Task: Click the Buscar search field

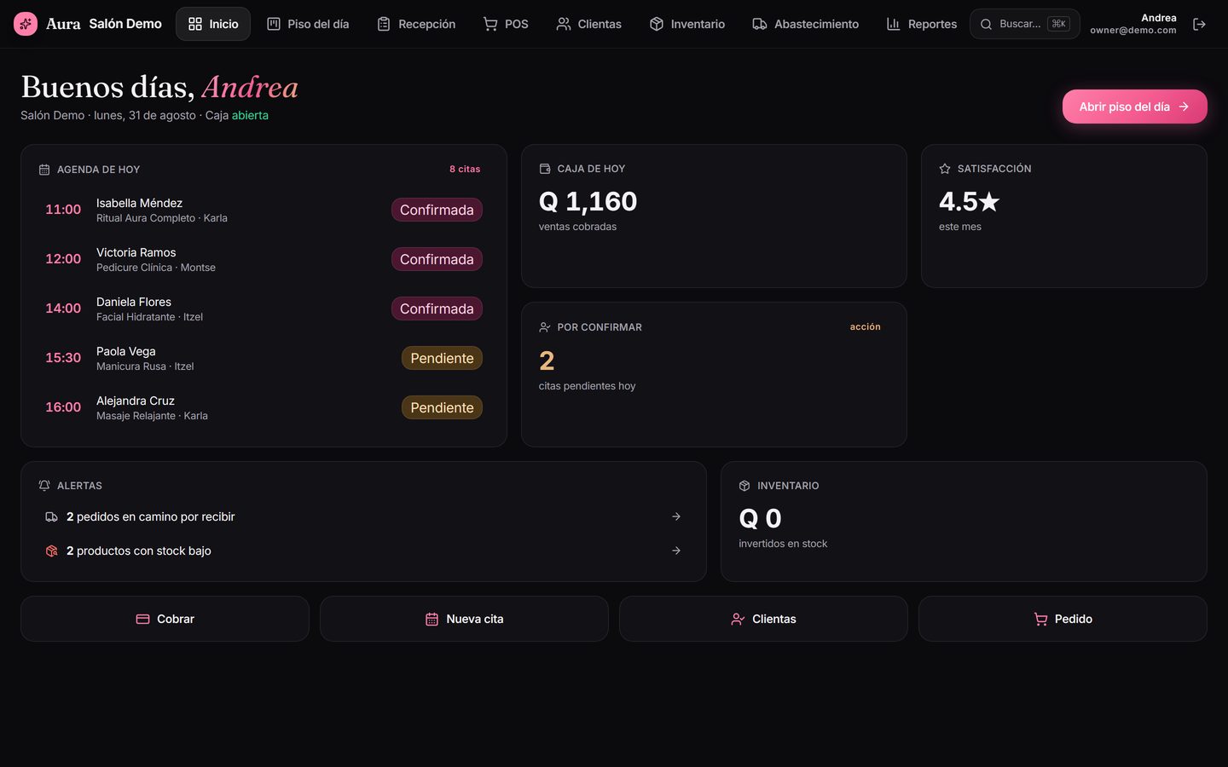Action: point(1024,24)
